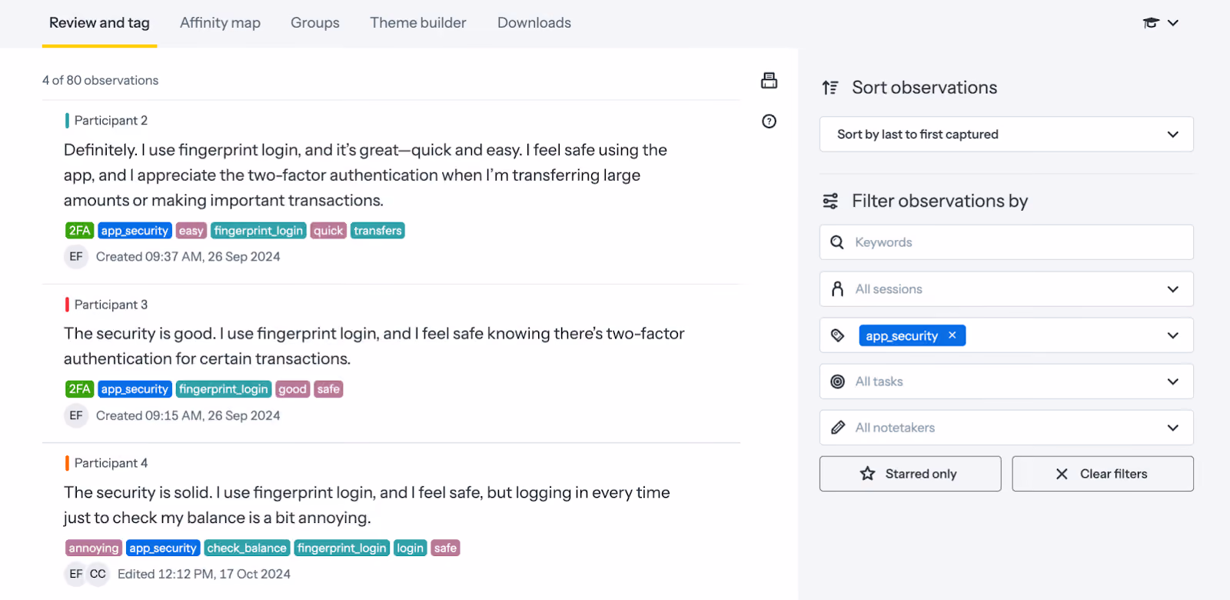Click the Filter observations sliders icon
1230x600 pixels.
click(x=830, y=202)
